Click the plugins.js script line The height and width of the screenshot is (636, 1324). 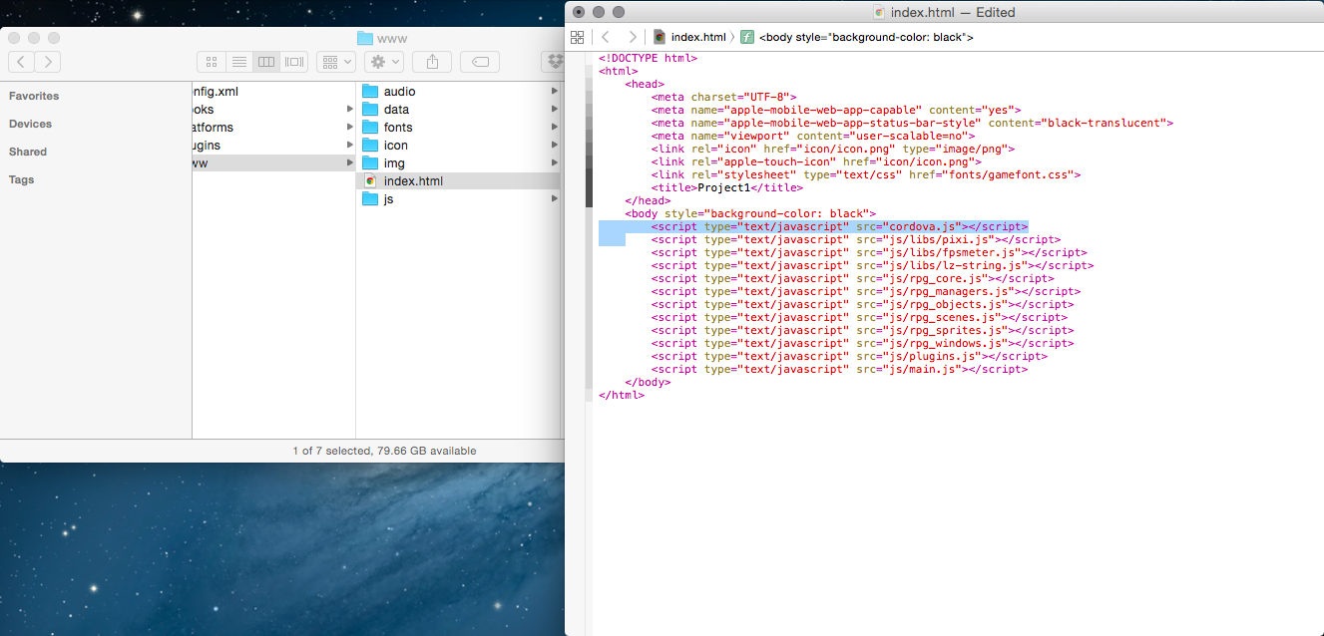pos(849,356)
